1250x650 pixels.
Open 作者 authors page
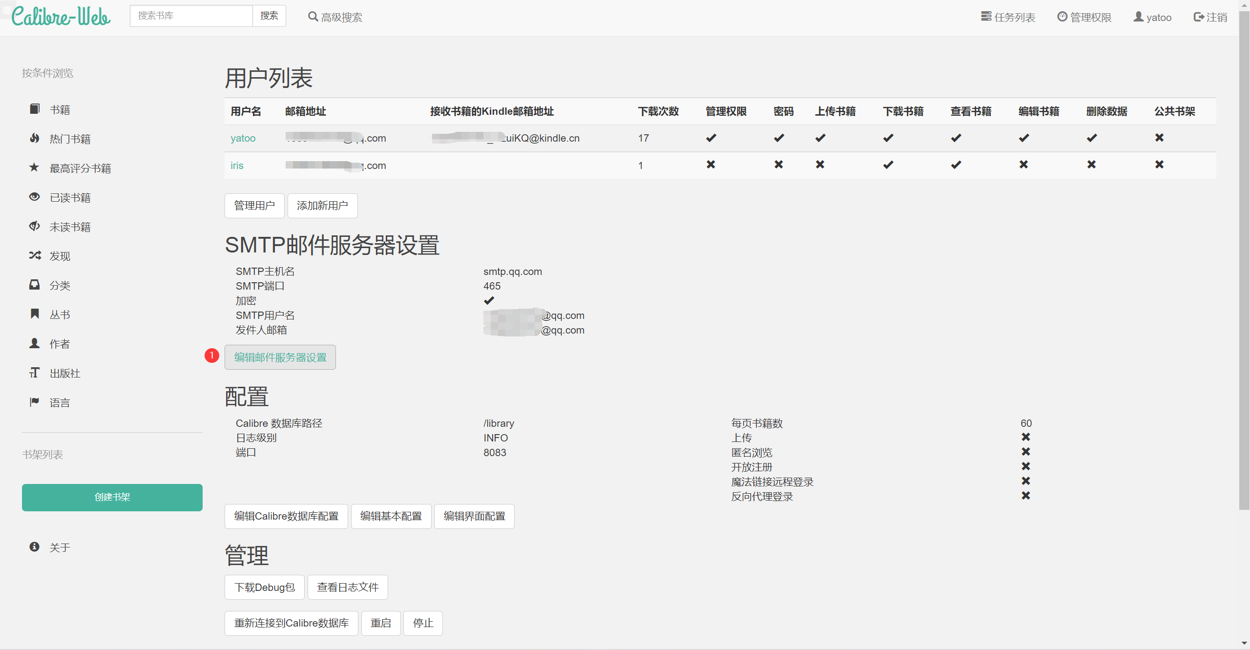(x=60, y=344)
